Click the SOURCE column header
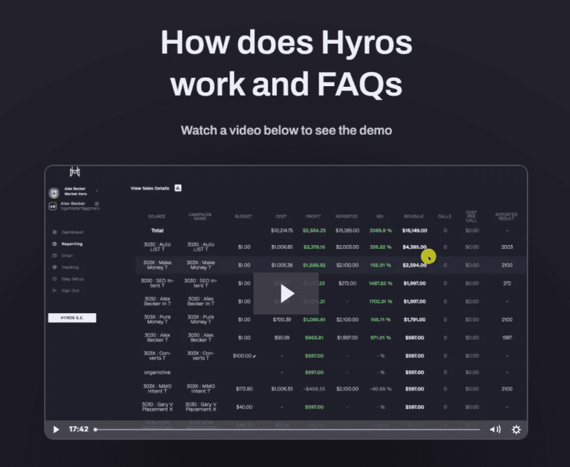Image resolution: width=570 pixels, height=467 pixels. coord(156,217)
